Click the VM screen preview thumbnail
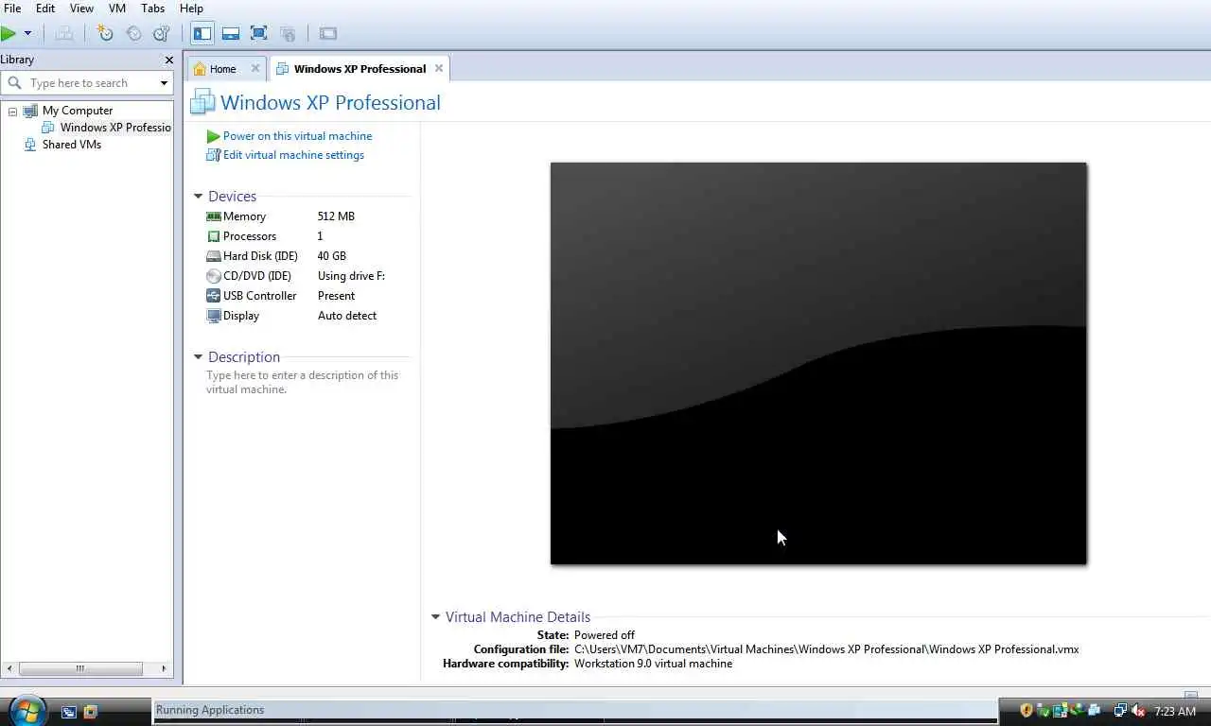The image size is (1211, 726). click(818, 364)
